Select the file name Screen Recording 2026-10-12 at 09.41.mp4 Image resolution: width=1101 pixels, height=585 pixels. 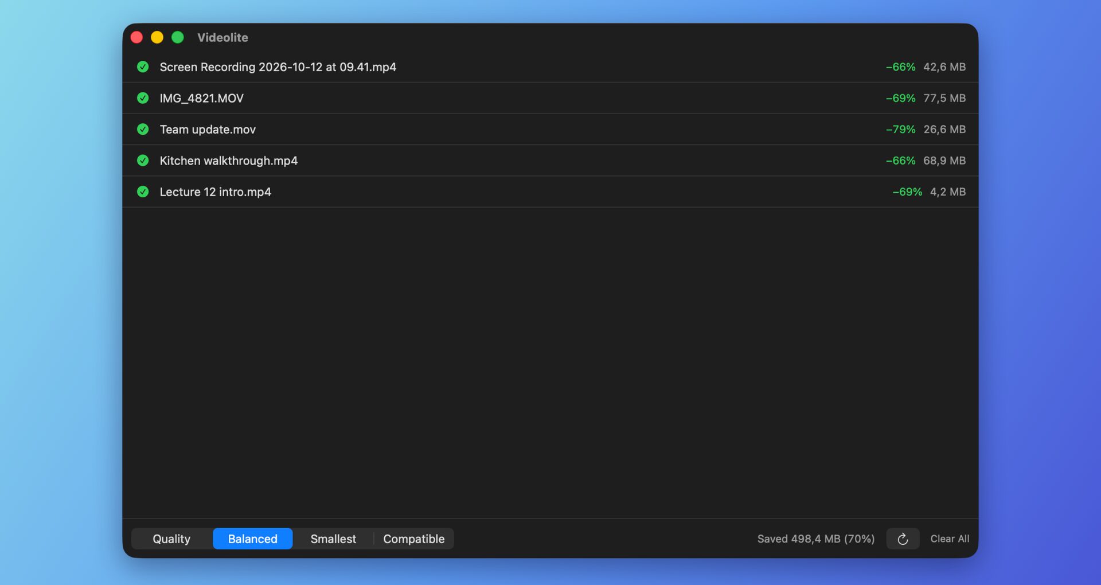click(278, 67)
